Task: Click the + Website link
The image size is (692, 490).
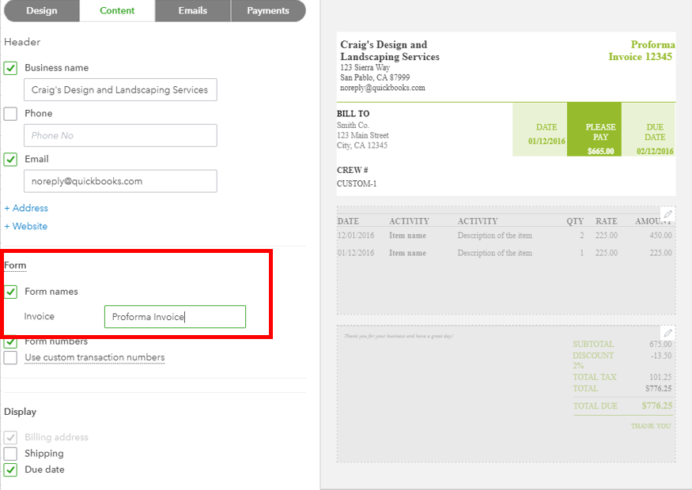Action: [x=26, y=227]
